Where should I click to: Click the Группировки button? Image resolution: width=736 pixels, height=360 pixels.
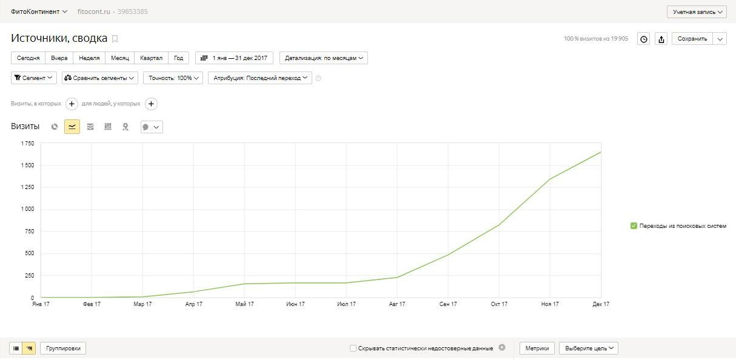pos(63,348)
